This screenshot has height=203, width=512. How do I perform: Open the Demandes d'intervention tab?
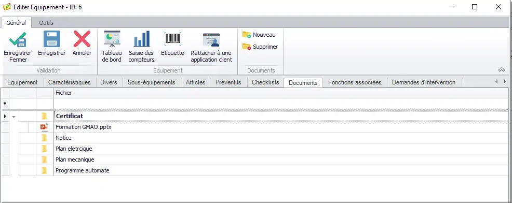pyautogui.click(x=424, y=82)
